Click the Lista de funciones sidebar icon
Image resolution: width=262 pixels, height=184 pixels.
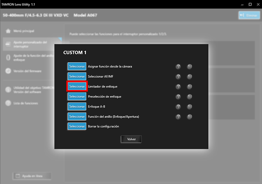8,103
